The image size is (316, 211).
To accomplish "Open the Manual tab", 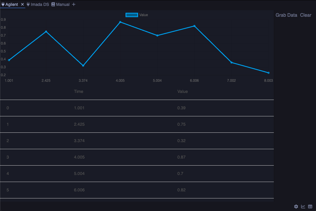I will [63, 4].
